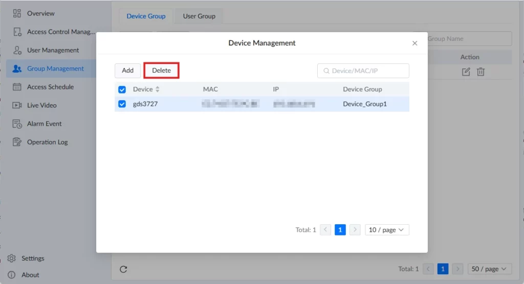The image size is (524, 284).
Task: Go to User Management
Action: [x=53, y=50]
